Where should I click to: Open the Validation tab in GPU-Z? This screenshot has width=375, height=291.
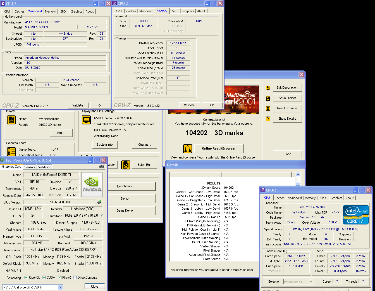[x=45, y=167]
